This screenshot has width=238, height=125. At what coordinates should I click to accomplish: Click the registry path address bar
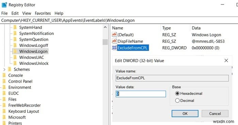point(119,20)
